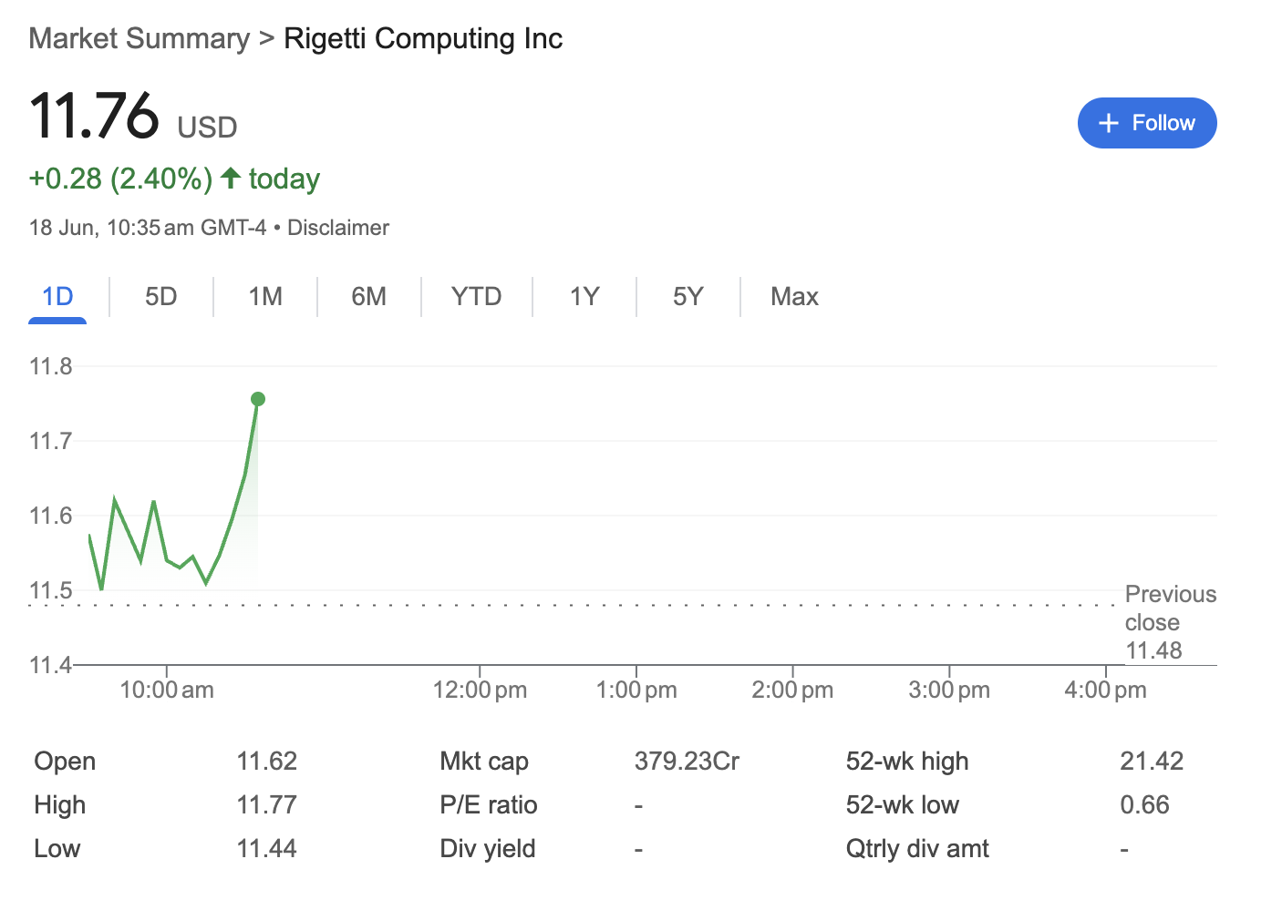The height and width of the screenshot is (900, 1282).
Task: Click the 12:00 pm marker on time axis
Action: coord(480,690)
